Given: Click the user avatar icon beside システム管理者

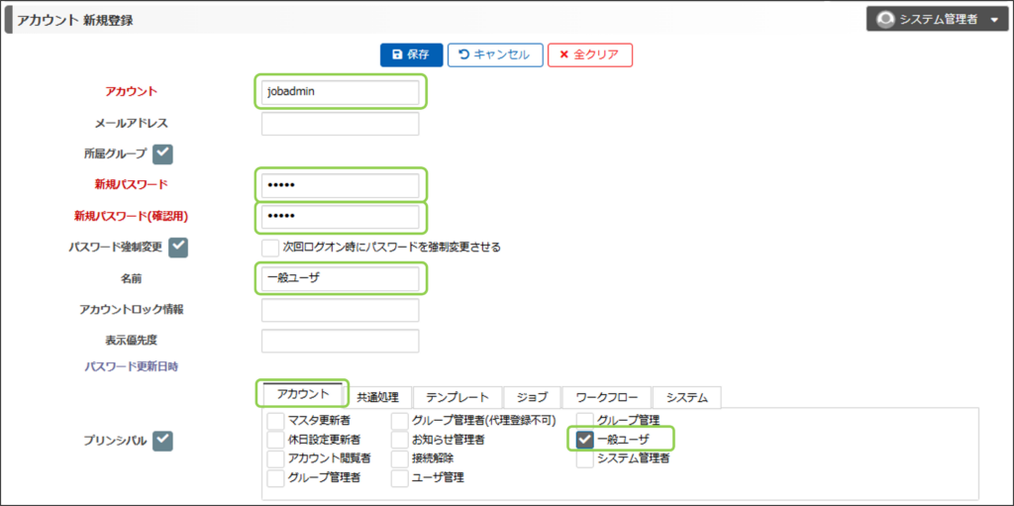Looking at the screenshot, I should pyautogui.click(x=885, y=20).
